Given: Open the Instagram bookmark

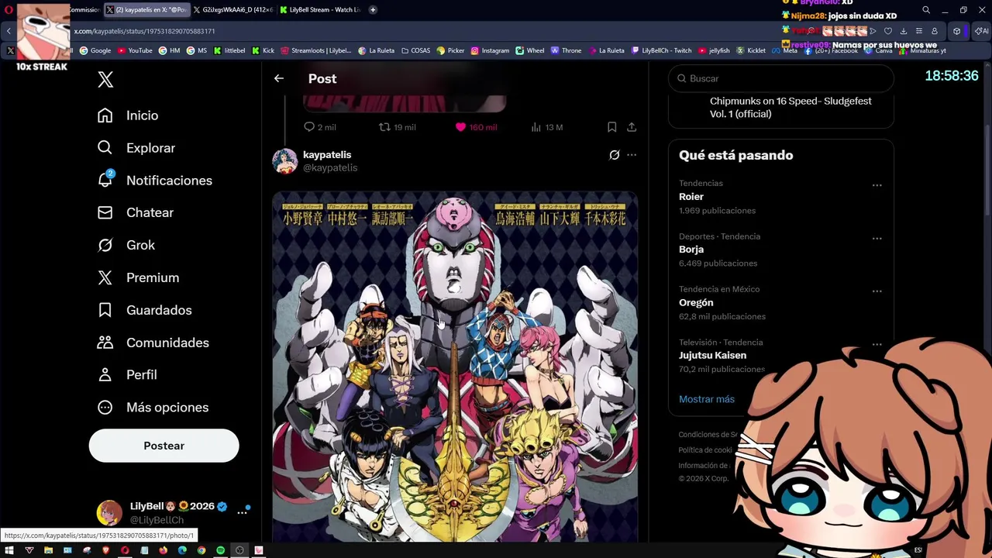Looking at the screenshot, I should point(490,50).
